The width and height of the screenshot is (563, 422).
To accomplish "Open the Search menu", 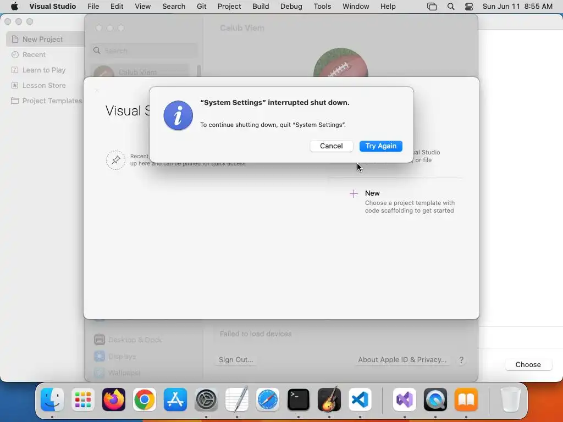I will pos(174,7).
